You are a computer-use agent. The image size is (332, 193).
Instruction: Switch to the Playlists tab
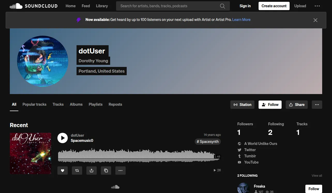(x=96, y=104)
